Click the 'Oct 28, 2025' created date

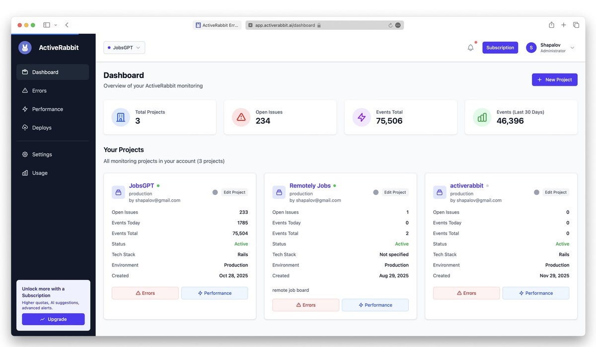point(233,276)
